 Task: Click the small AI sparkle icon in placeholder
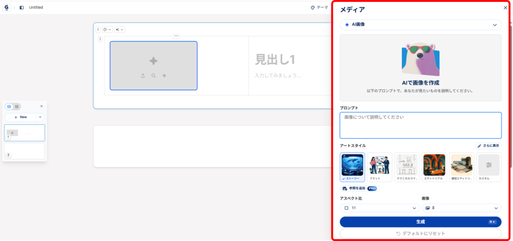164,76
